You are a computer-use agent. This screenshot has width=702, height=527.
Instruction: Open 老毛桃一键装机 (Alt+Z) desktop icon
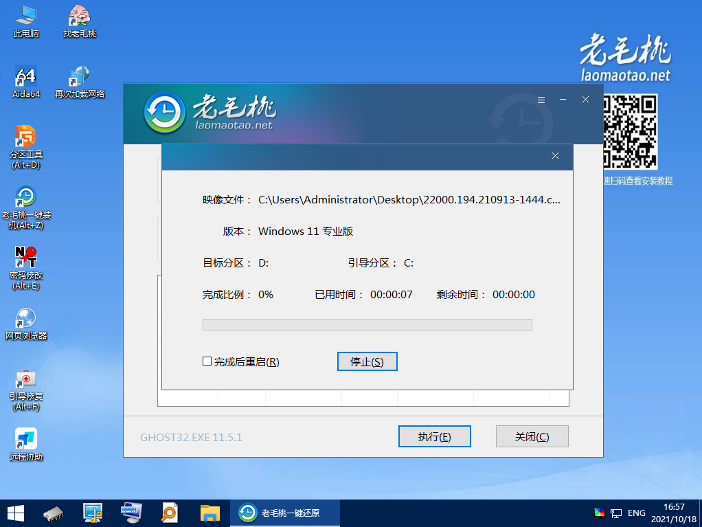tap(26, 208)
